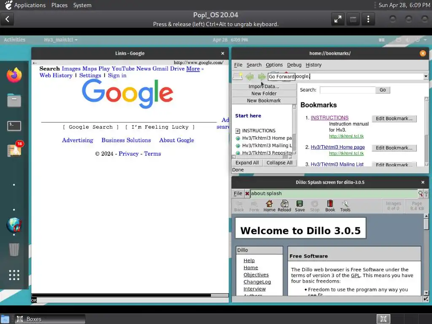Click the bookmarks Search input field
This screenshot has height=324, width=432.
point(348,90)
